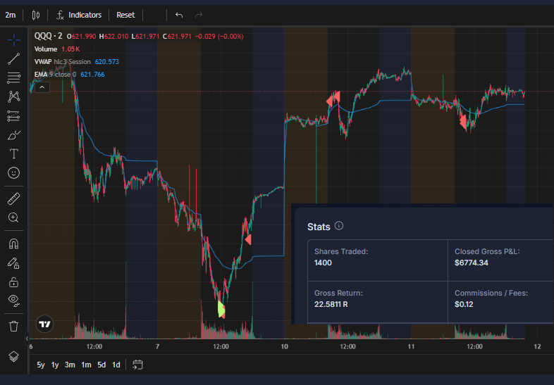The width and height of the screenshot is (554, 385).
Task: Redo the chart action
Action: 199,15
